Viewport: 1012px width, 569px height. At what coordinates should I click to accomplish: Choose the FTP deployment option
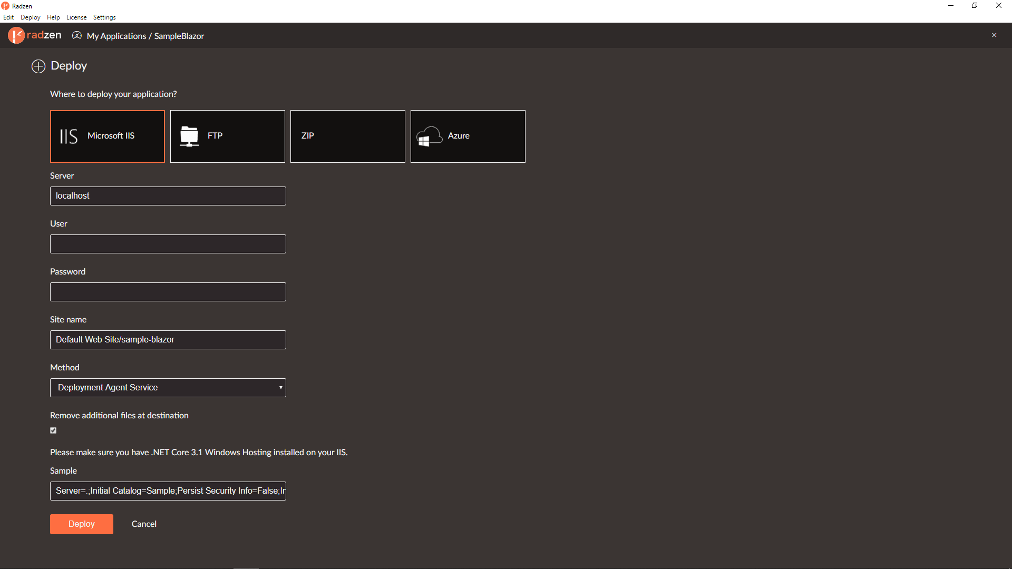[x=228, y=136]
